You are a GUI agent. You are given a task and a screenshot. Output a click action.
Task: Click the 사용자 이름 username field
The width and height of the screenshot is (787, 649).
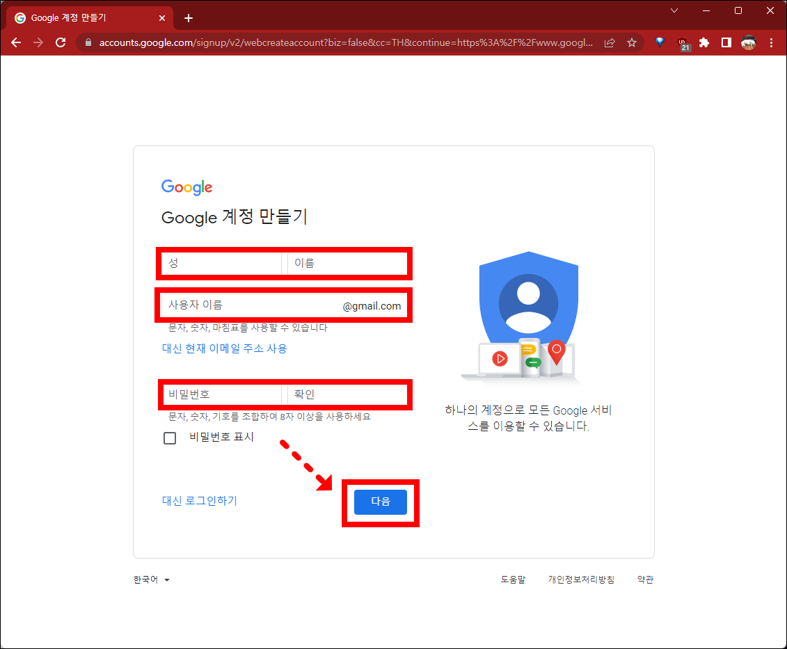click(x=284, y=305)
